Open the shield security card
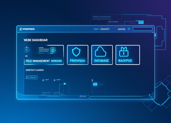Image resolution: width=171 pixels, height=123 pixels. point(78,55)
